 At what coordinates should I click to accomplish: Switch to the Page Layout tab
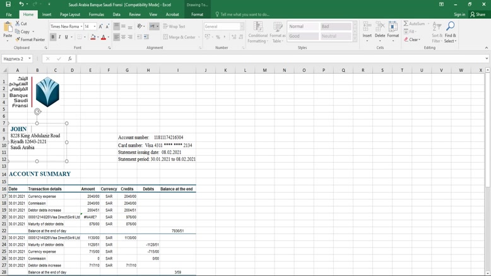point(69,14)
